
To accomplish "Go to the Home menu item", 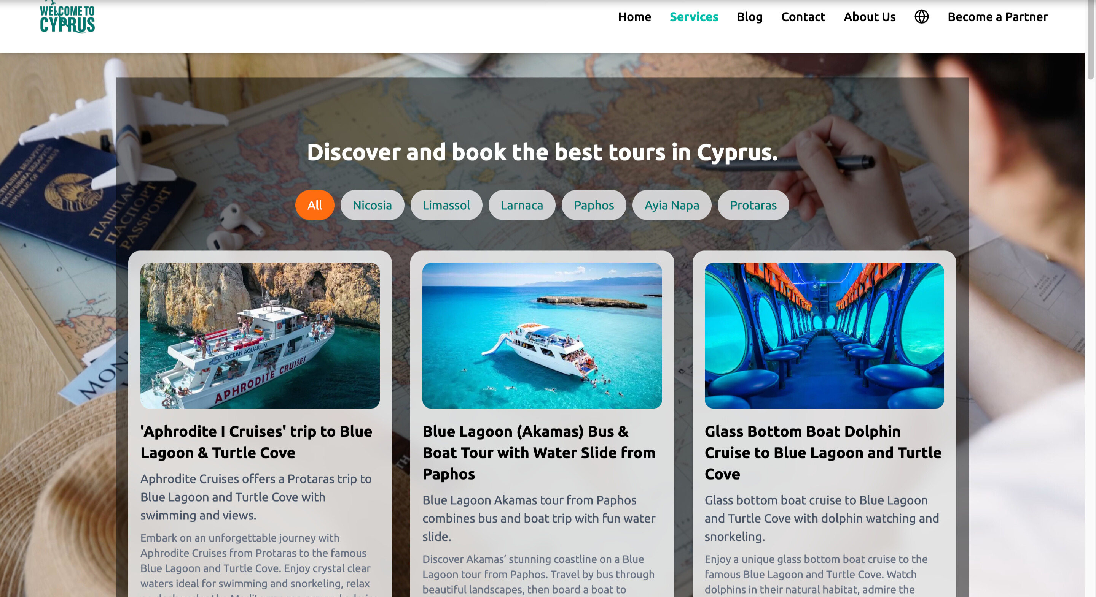I will (634, 17).
